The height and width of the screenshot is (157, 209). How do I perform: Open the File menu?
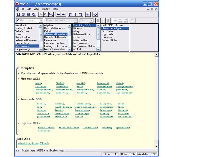point(22,9)
